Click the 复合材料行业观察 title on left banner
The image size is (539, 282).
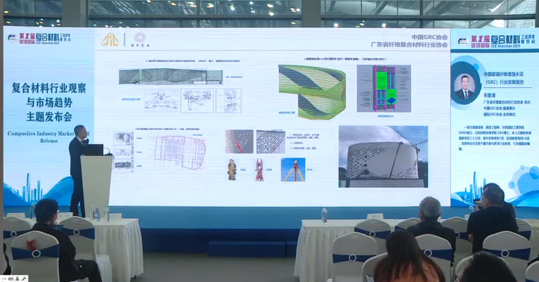click(49, 88)
